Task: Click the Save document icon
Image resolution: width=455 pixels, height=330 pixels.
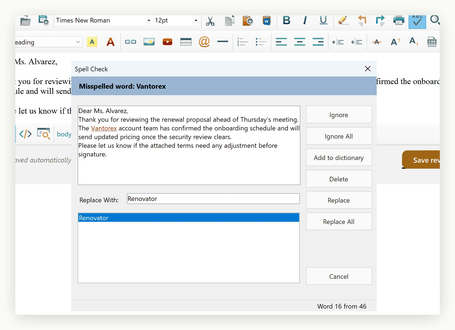Action: coord(44,20)
